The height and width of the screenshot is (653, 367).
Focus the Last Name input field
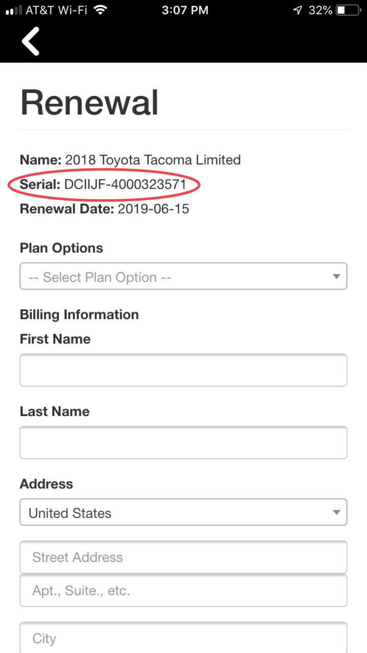tap(183, 442)
